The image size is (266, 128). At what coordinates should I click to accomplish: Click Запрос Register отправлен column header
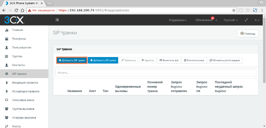click(179, 87)
